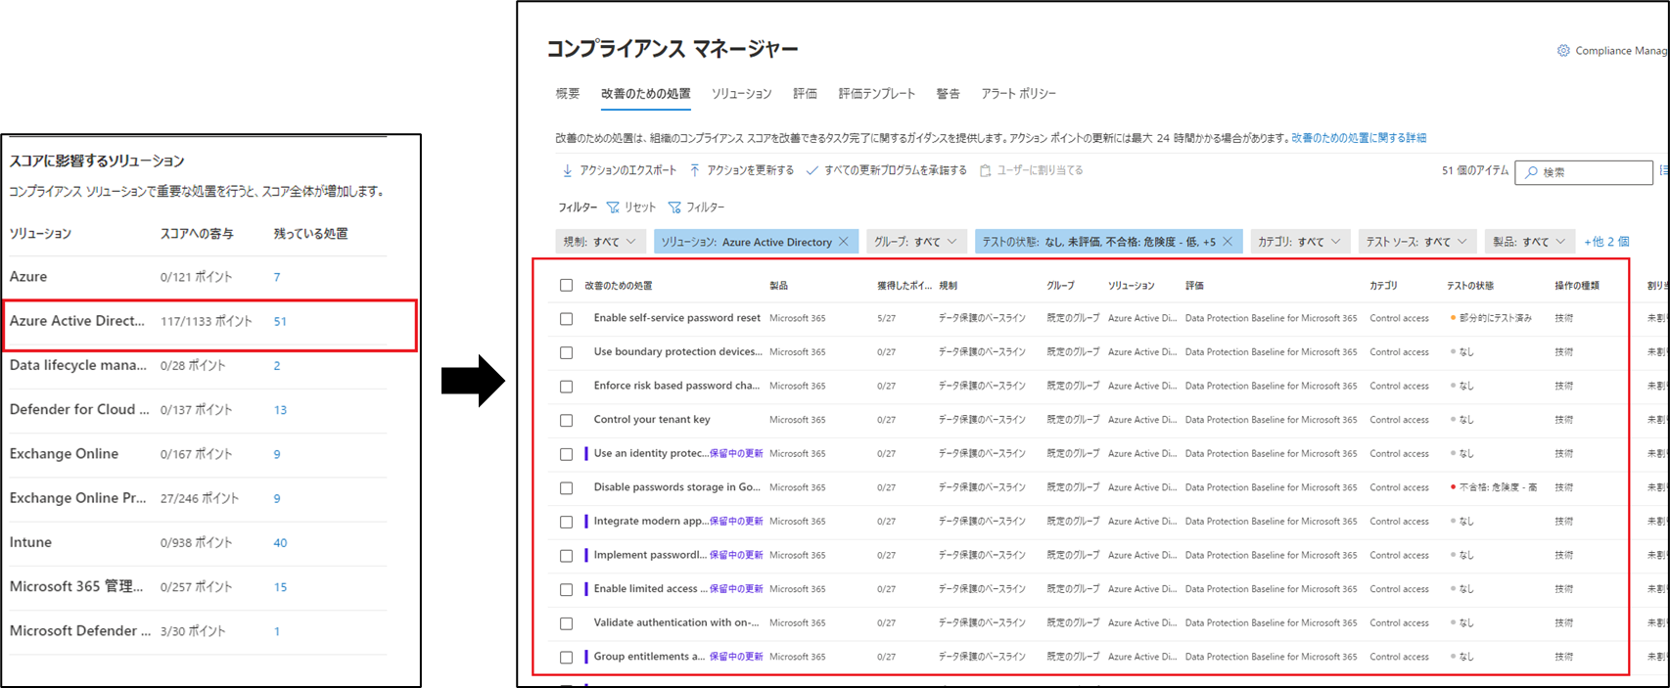Click remaining actions count 15 for Microsoft 365 管理
The width and height of the screenshot is (1670, 688).
(x=280, y=587)
